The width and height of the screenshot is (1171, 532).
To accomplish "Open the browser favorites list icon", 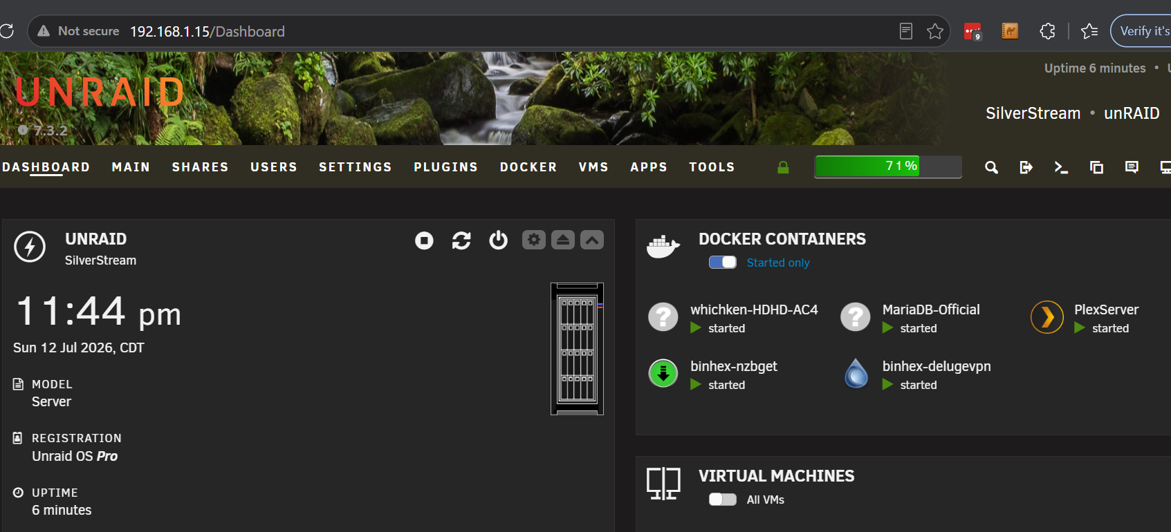I will pyautogui.click(x=1089, y=31).
